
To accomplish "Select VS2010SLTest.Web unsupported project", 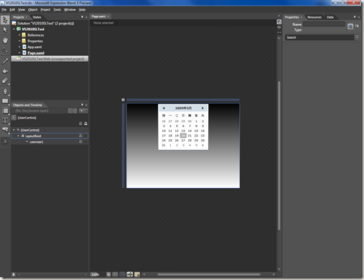I will (x=50, y=59).
